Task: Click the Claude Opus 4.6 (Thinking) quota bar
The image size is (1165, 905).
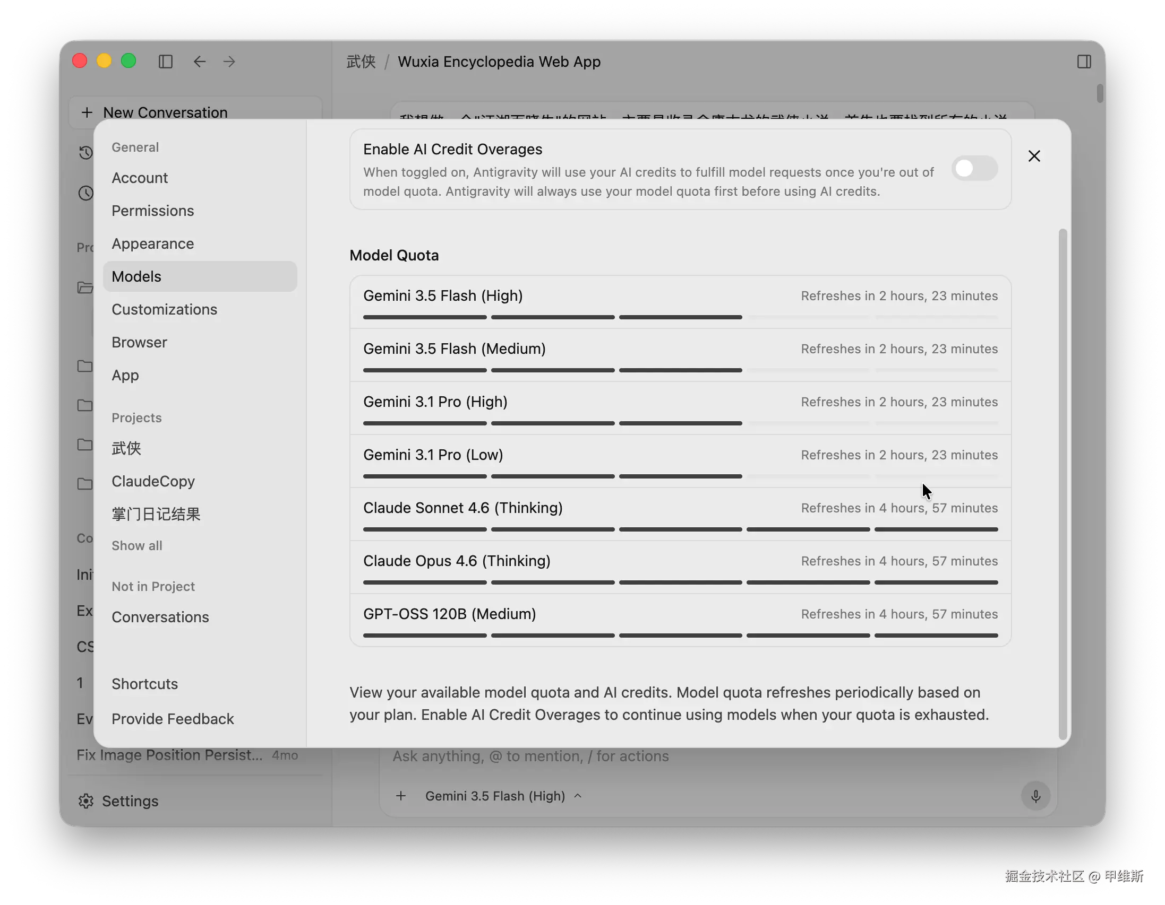Action: coord(680,583)
